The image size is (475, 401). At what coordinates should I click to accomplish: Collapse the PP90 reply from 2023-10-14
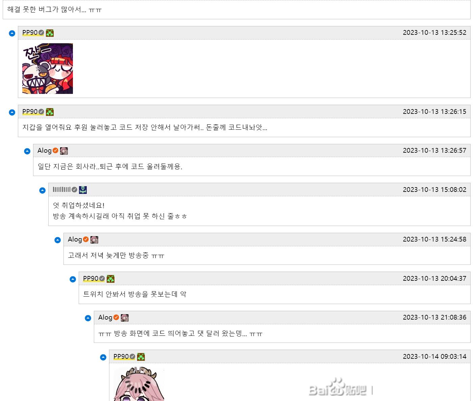click(103, 357)
